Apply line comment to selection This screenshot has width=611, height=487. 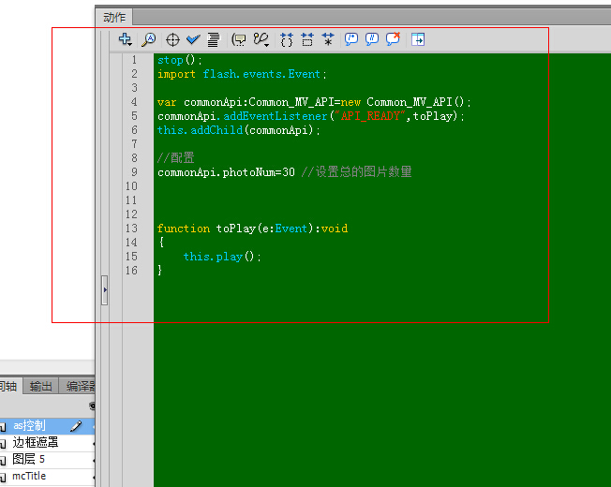click(372, 39)
